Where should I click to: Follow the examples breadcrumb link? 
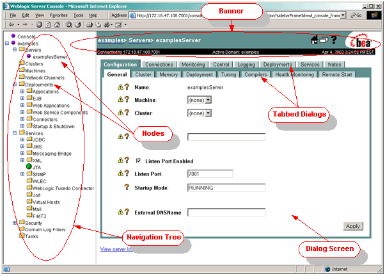point(111,40)
